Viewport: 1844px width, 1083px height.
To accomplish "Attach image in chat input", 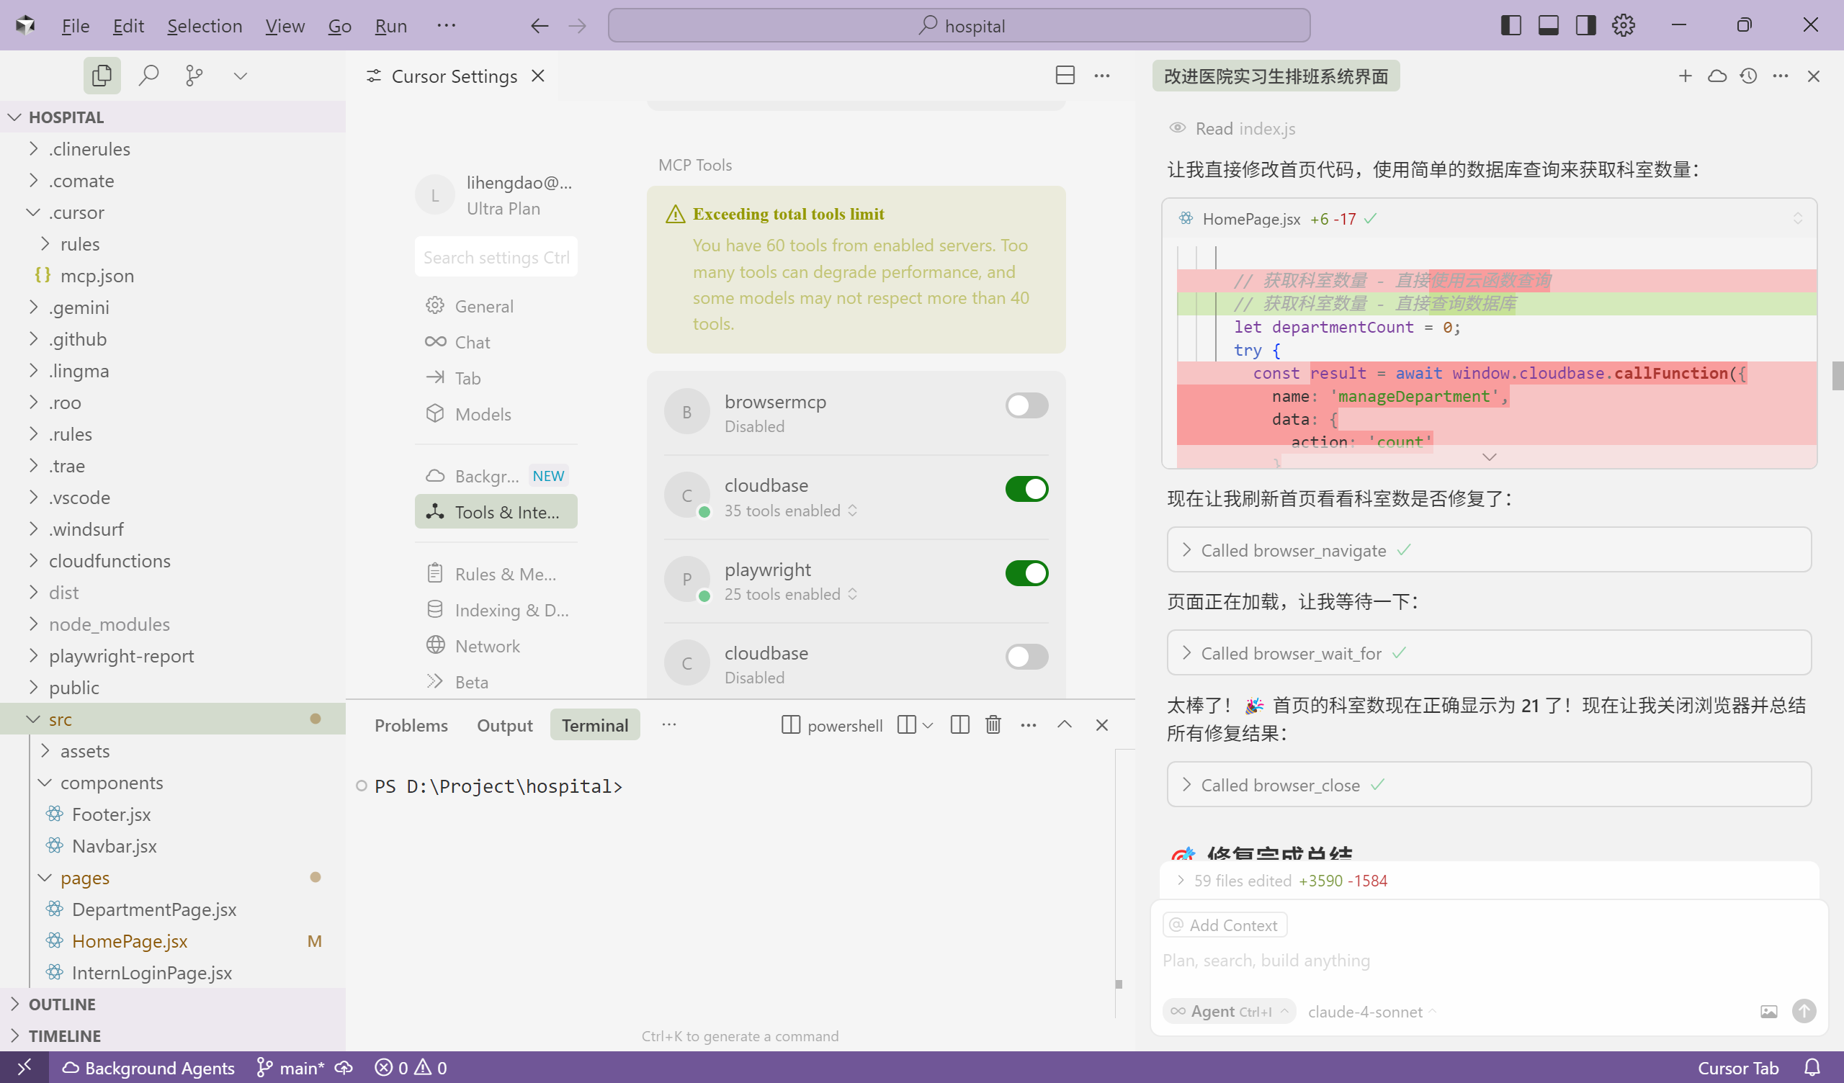I will tap(1768, 1011).
